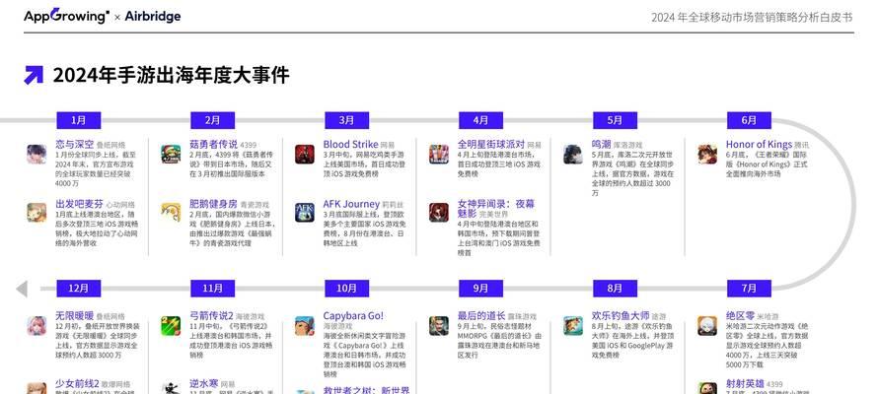The width and height of the screenshot is (878, 394).
Task: Select the 5月 timeline marker
Action: [x=616, y=120]
